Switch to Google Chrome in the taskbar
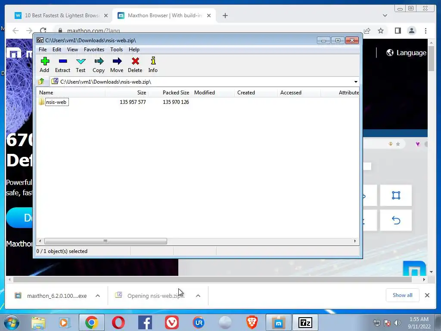Image resolution: width=441 pixels, height=331 pixels. pyautogui.click(x=91, y=322)
